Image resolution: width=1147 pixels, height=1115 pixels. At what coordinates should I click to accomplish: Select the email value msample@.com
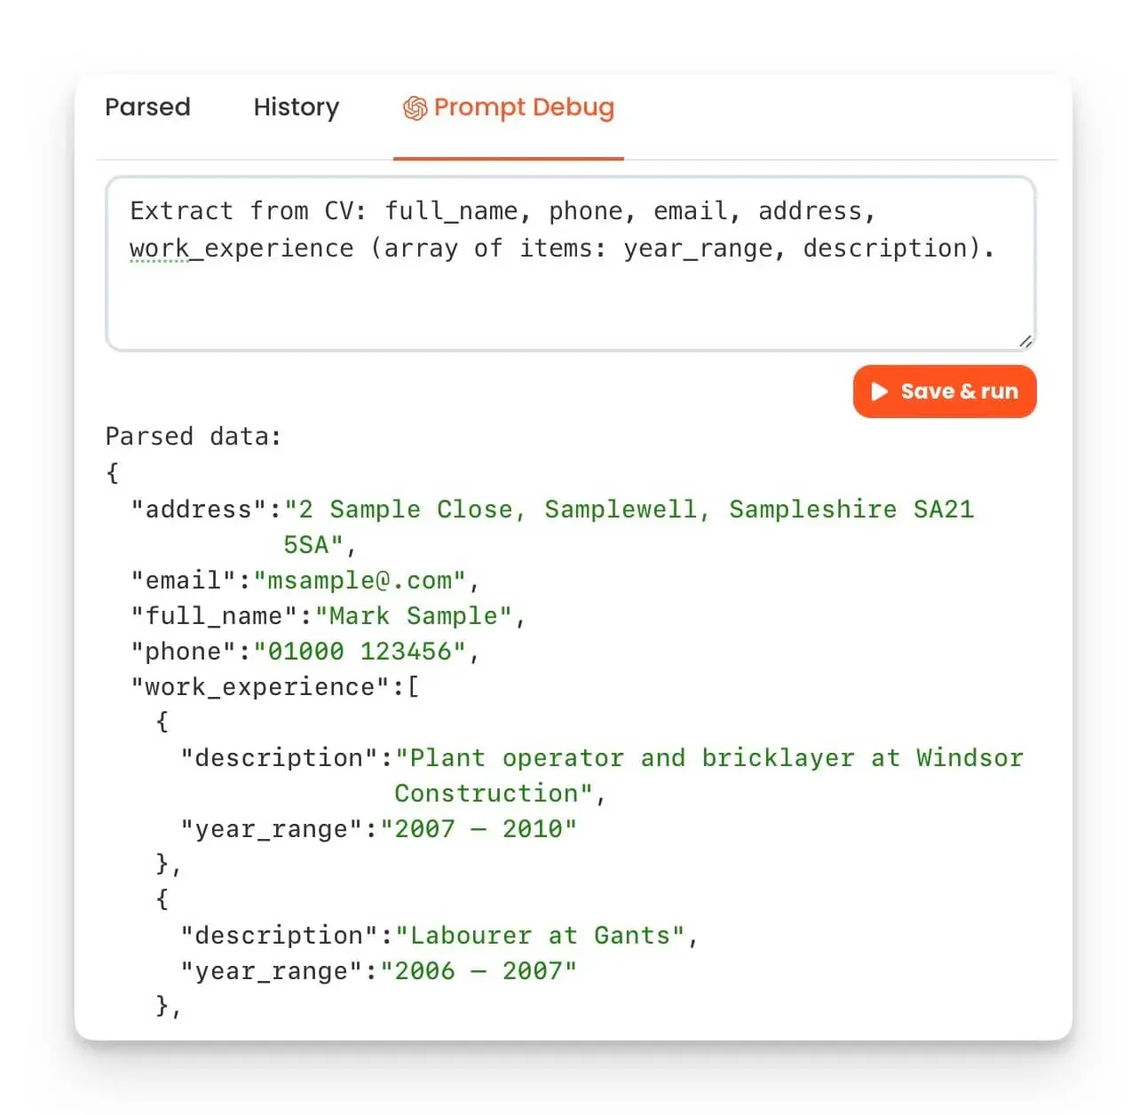pos(360,581)
